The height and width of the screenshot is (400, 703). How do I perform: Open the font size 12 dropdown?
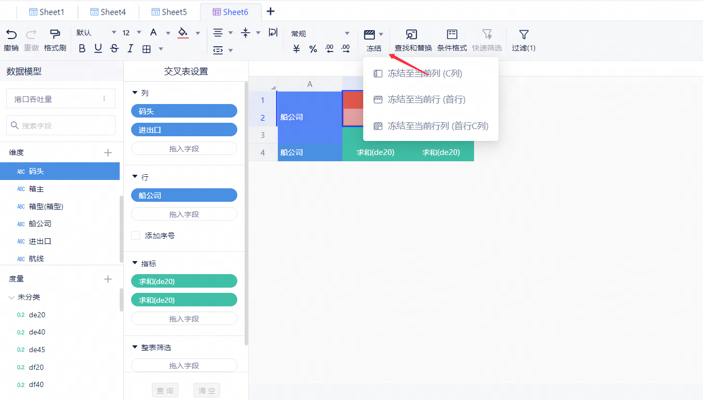pos(132,33)
